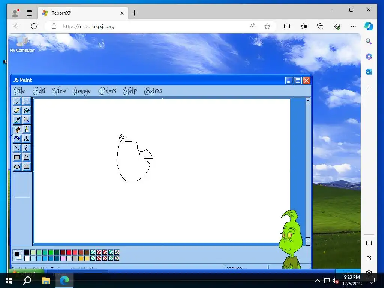Open split screen in Edge
Image resolution: width=384 pixels, height=288 pixels.
(x=287, y=26)
